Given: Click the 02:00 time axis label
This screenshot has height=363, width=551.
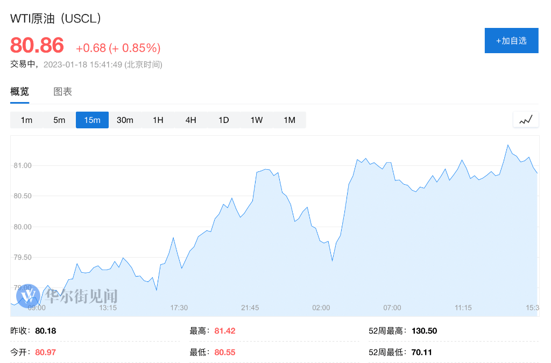Looking at the screenshot, I should click(x=321, y=308).
